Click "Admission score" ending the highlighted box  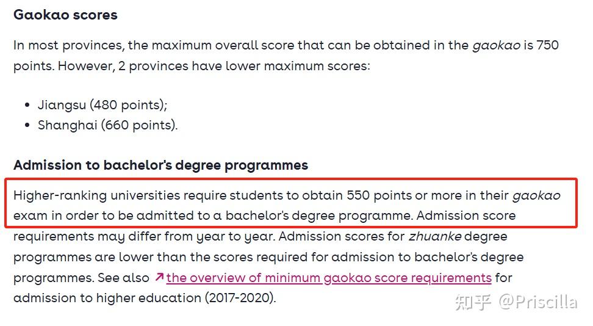466,216
